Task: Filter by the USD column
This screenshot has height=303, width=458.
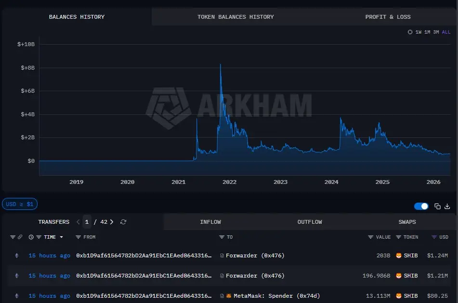Action: coord(434,237)
